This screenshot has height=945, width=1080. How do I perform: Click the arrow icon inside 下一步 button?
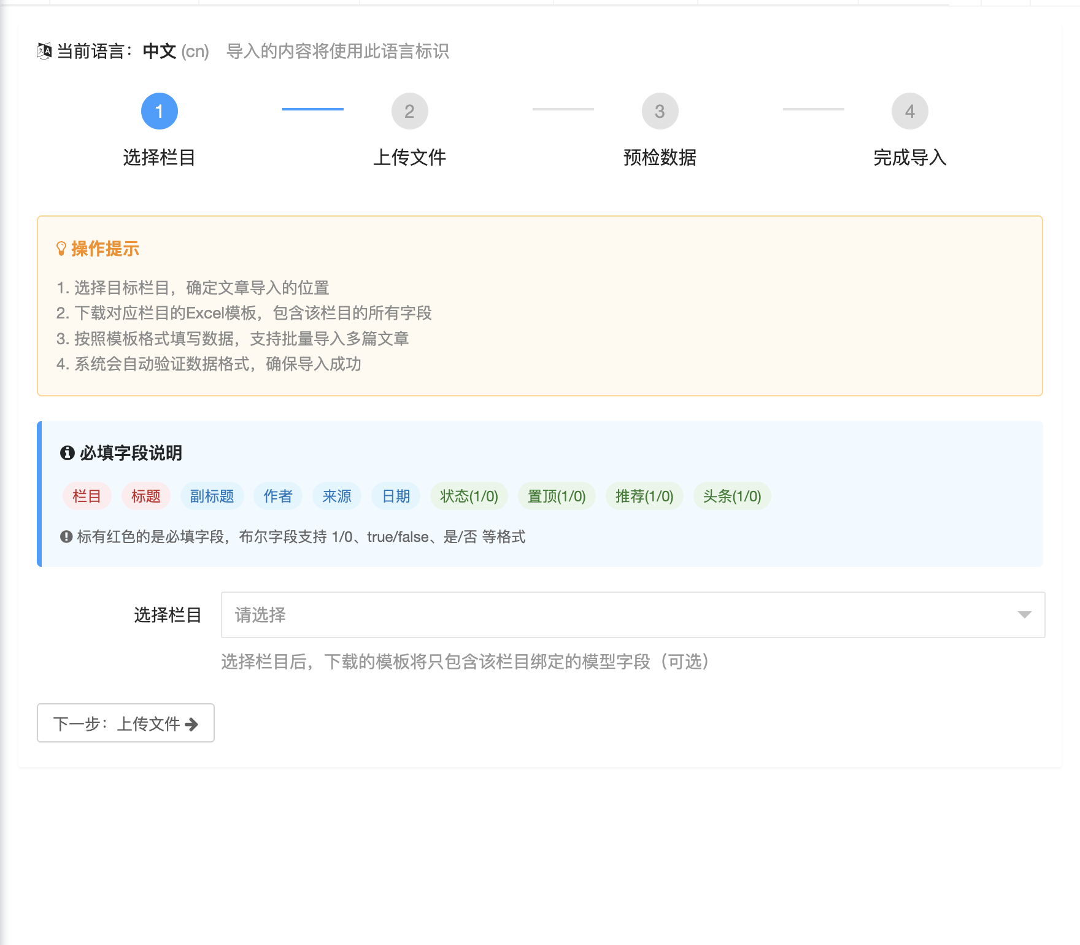pyautogui.click(x=192, y=723)
